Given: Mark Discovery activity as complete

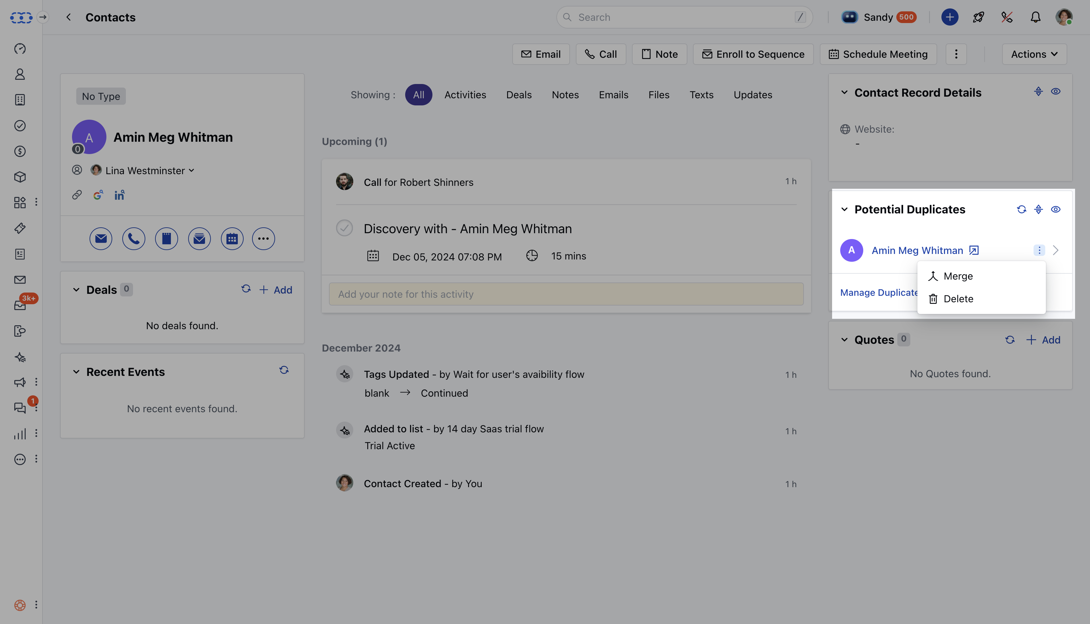Looking at the screenshot, I should [344, 228].
